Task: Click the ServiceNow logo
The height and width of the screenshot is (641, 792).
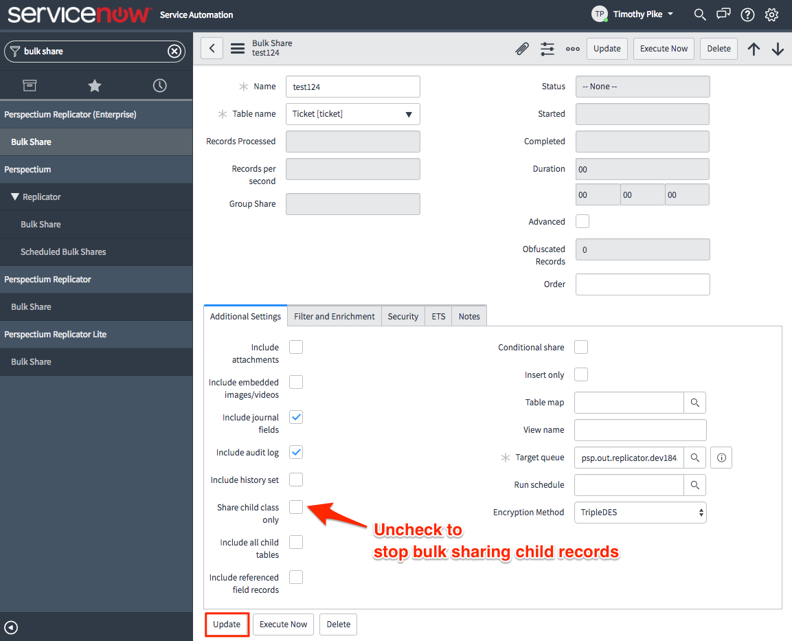Action: pyautogui.click(x=79, y=14)
